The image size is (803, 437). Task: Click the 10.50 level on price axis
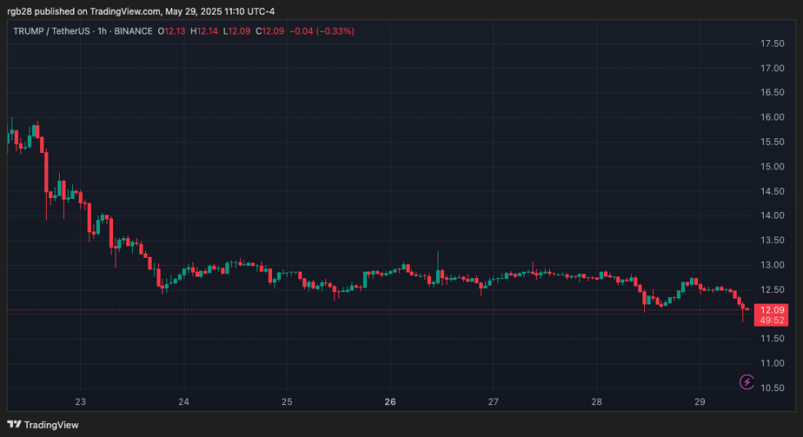[x=774, y=388]
